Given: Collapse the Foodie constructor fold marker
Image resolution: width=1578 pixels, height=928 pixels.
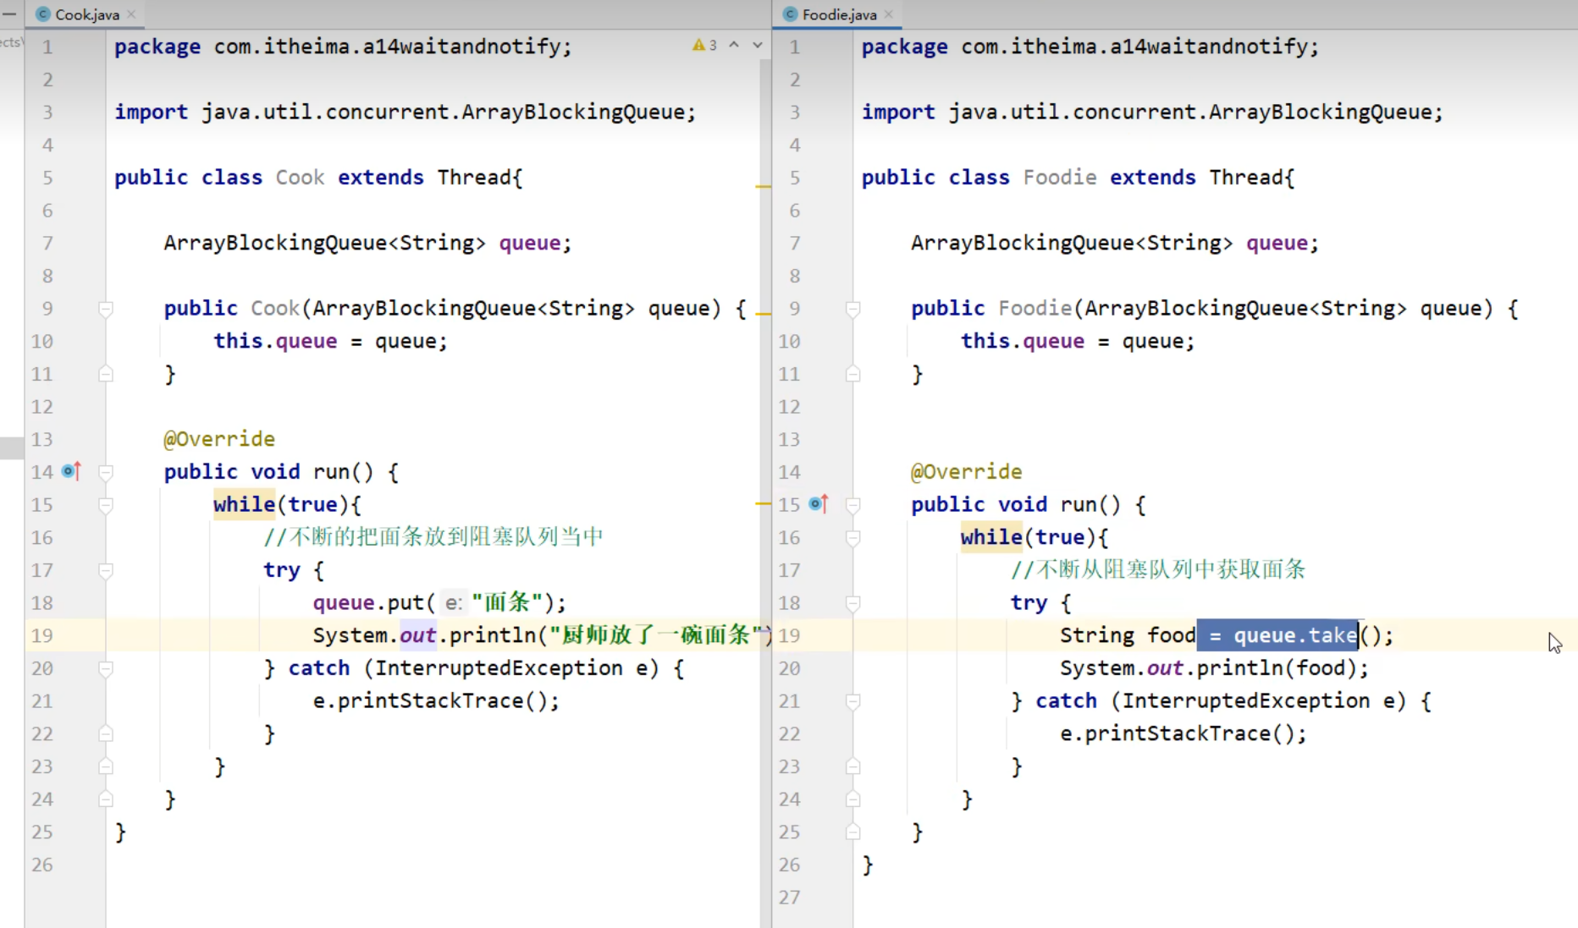Looking at the screenshot, I should 853,309.
